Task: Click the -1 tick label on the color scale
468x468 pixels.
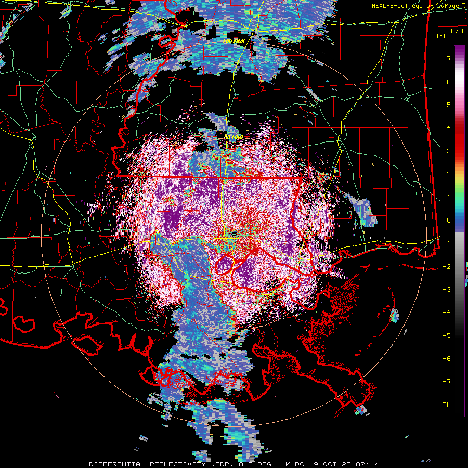Action: (x=447, y=243)
